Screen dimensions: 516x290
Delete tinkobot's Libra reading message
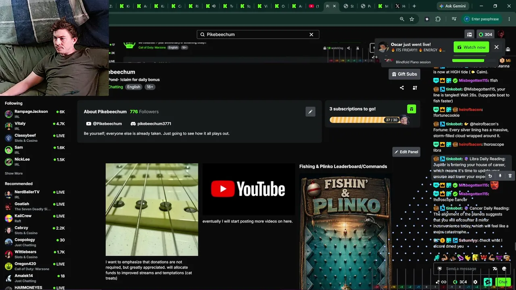point(510,176)
